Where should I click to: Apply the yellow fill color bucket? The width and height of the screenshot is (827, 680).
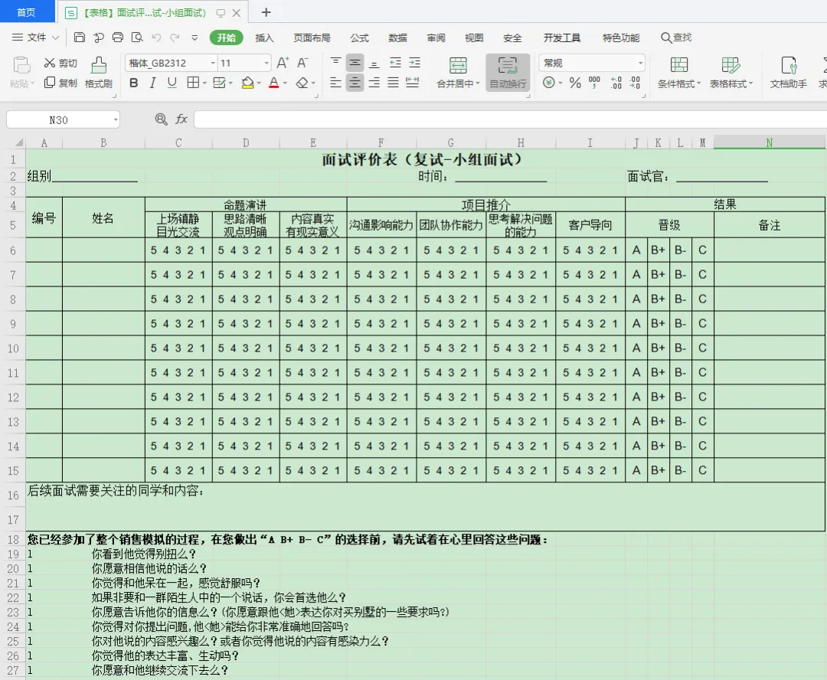(x=247, y=83)
